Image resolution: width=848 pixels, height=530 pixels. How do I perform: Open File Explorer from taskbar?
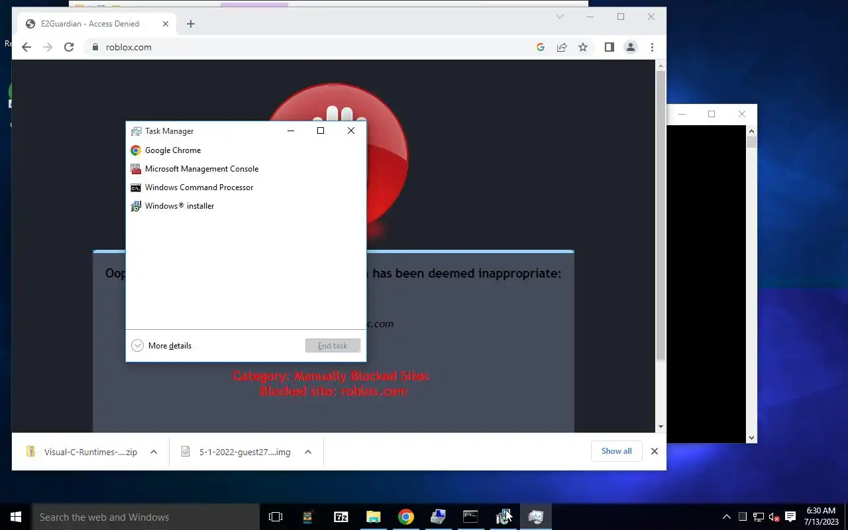click(373, 517)
